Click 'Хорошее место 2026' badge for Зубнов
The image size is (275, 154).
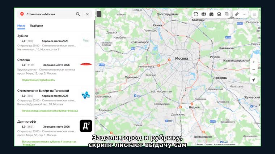click(55, 41)
